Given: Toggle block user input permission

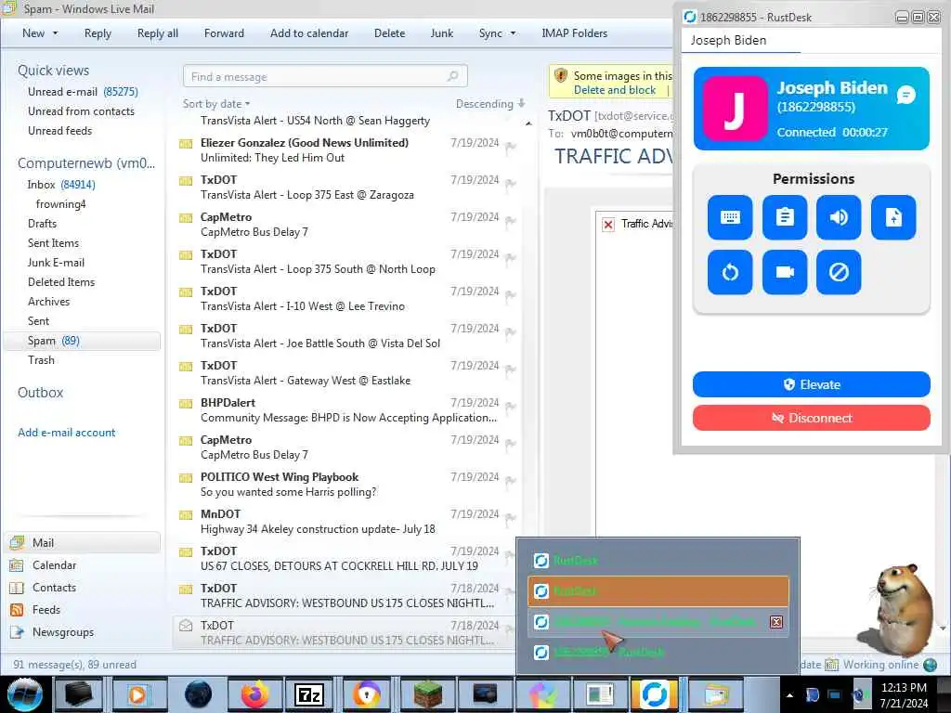Looking at the screenshot, I should [839, 272].
